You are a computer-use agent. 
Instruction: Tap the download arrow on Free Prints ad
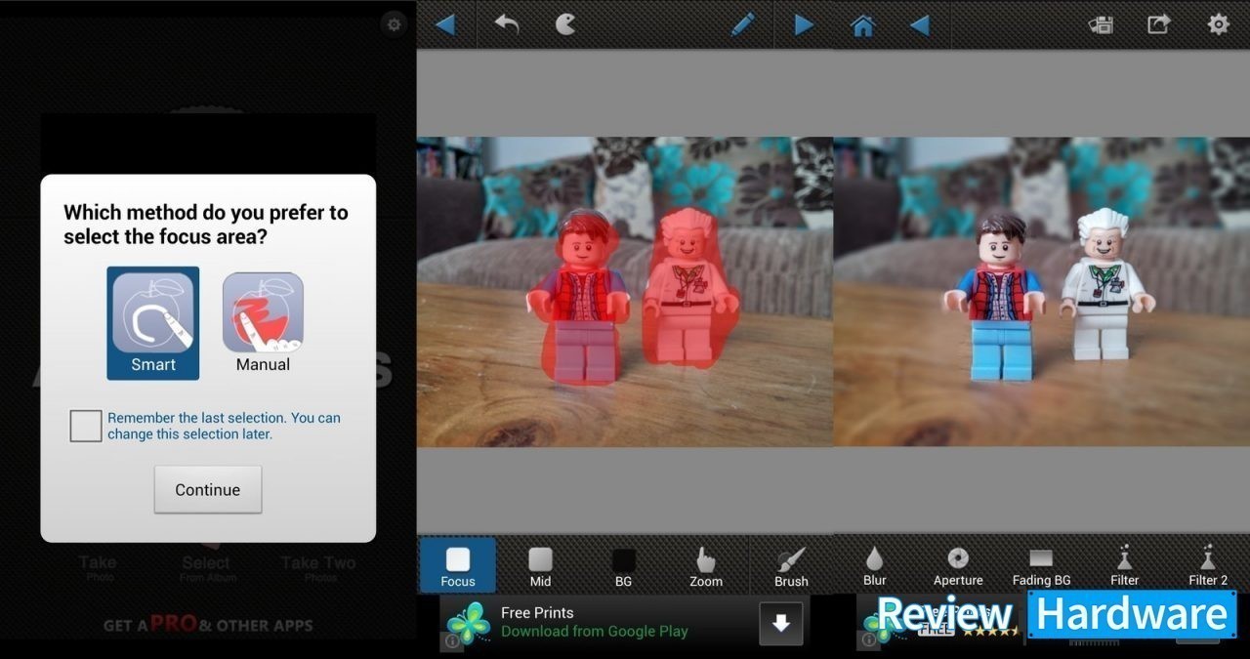click(781, 623)
